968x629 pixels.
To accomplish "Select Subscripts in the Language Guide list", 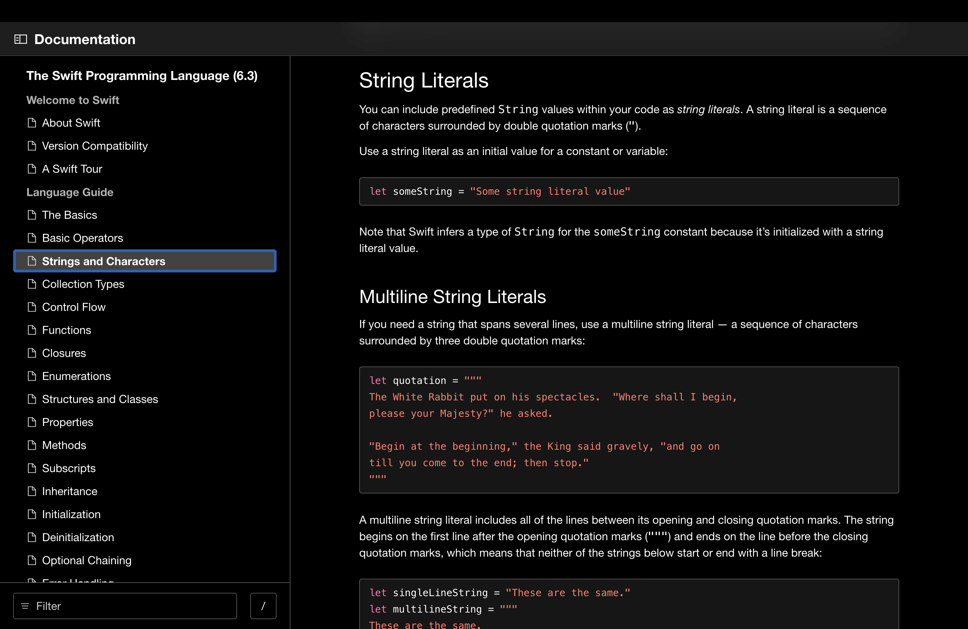I will pos(69,468).
